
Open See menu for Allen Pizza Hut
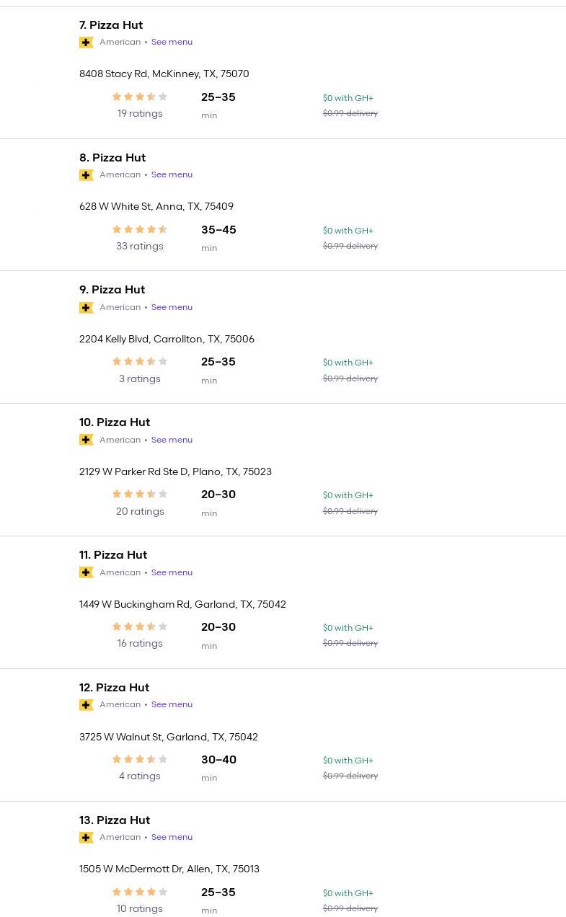172,837
